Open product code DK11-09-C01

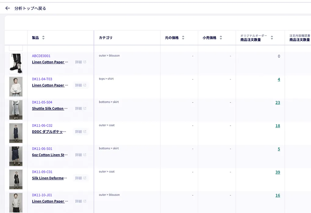[42, 172]
